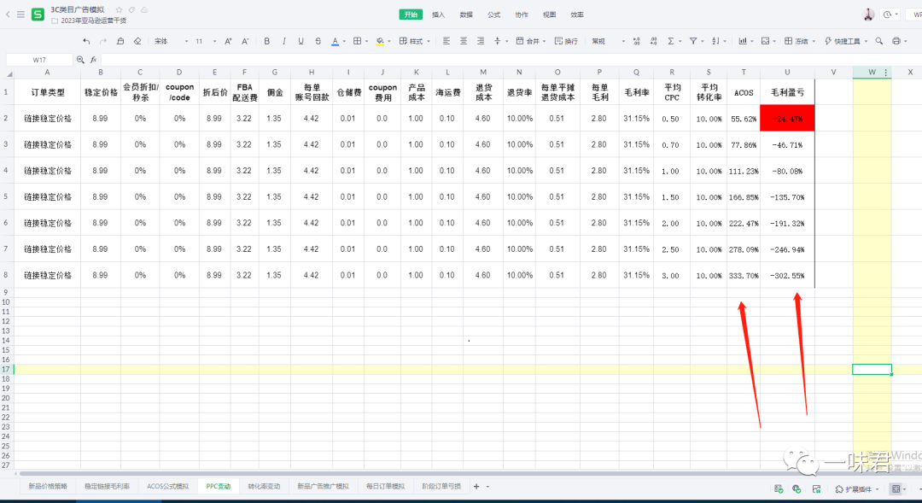Click the insert chart icon
Viewport: 922px width, 503px height.
click(x=741, y=41)
